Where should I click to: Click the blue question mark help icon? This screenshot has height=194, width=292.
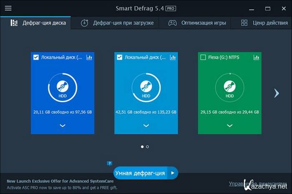click(x=110, y=163)
